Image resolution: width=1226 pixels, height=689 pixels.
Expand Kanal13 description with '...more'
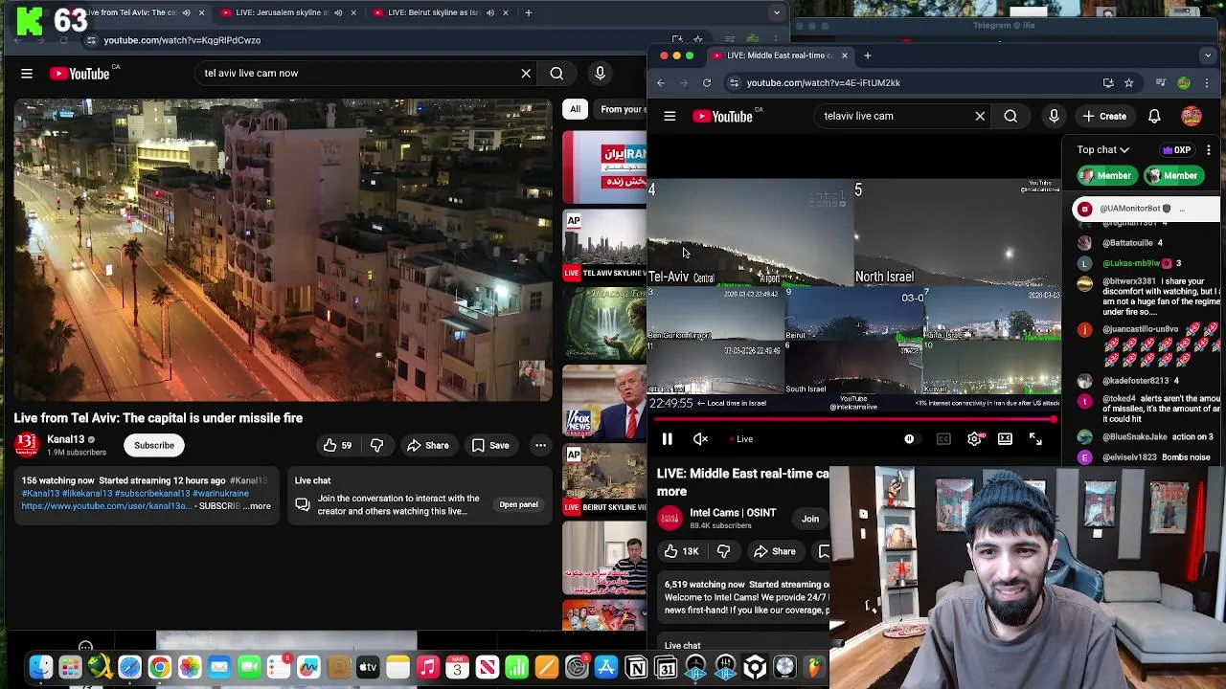point(257,506)
